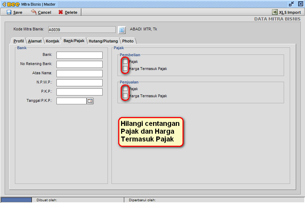Close the Mitra Bisnis window

pos(300,4)
